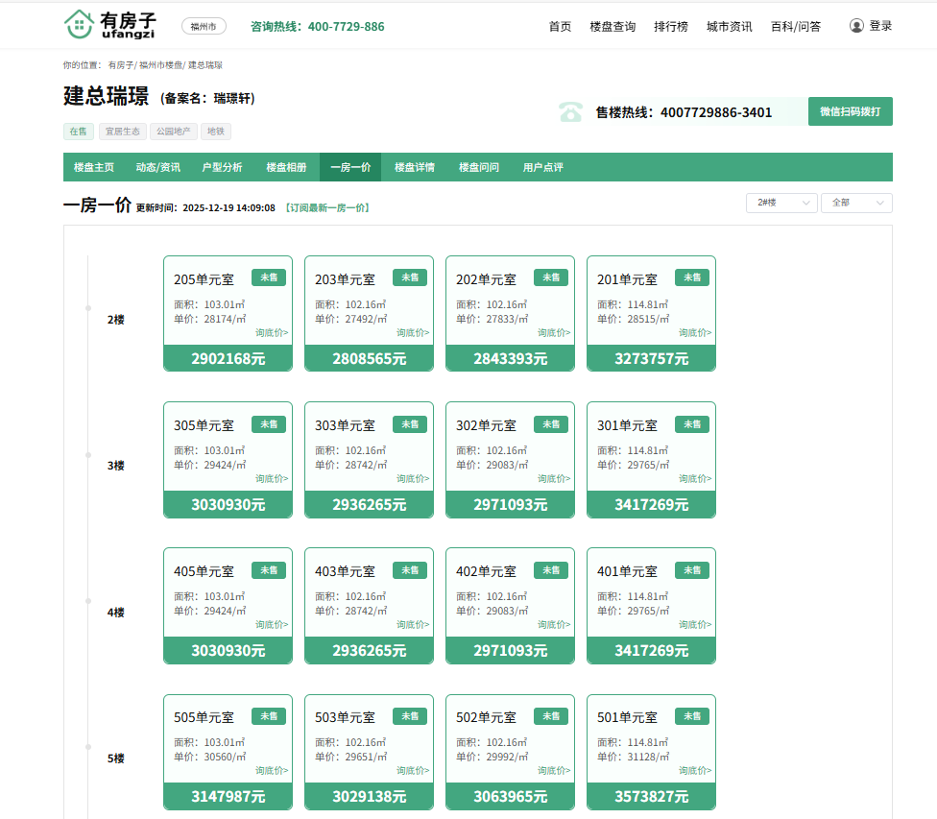This screenshot has height=819, width=937.
Task: Expand the 全部 status filter dropdown
Action: [x=855, y=203]
